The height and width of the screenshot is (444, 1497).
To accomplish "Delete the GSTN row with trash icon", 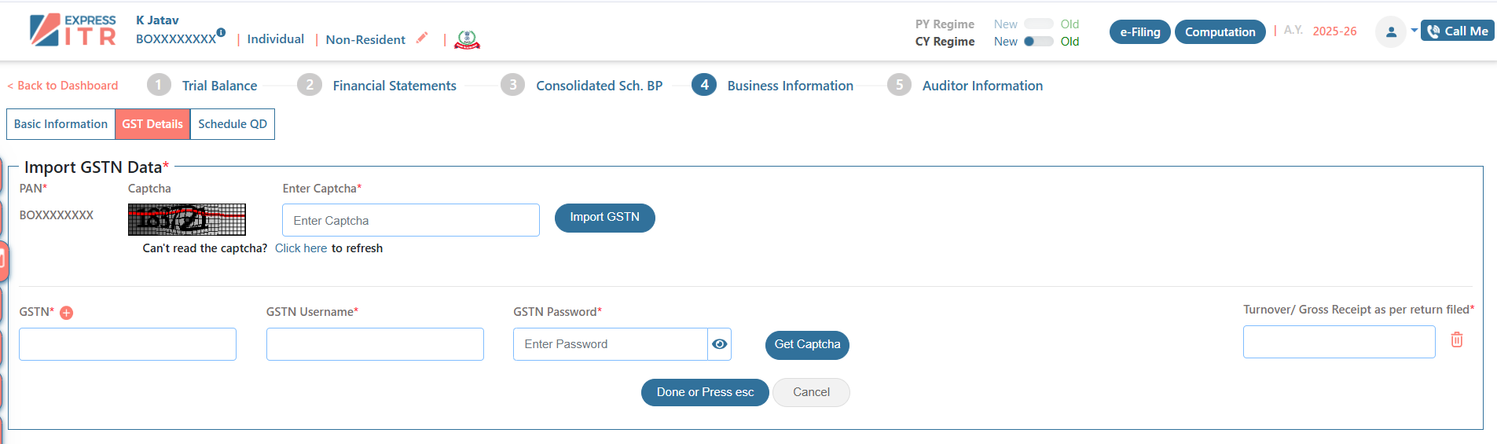I will 1456,339.
